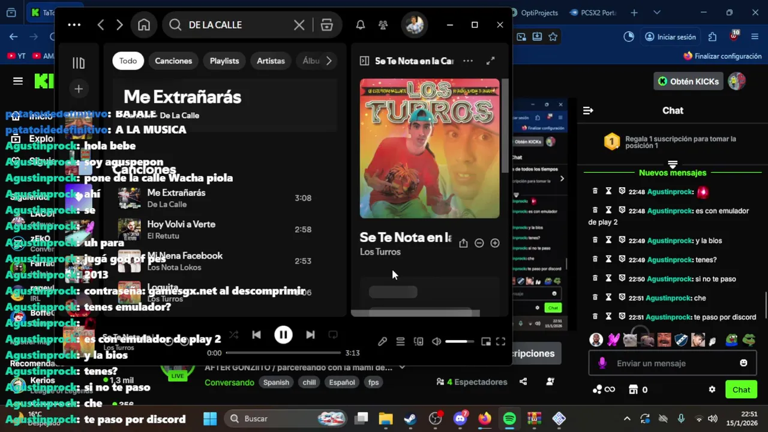This screenshot has height=432, width=768.
Task: Go back in Spotify navigation
Action: pos(101,25)
